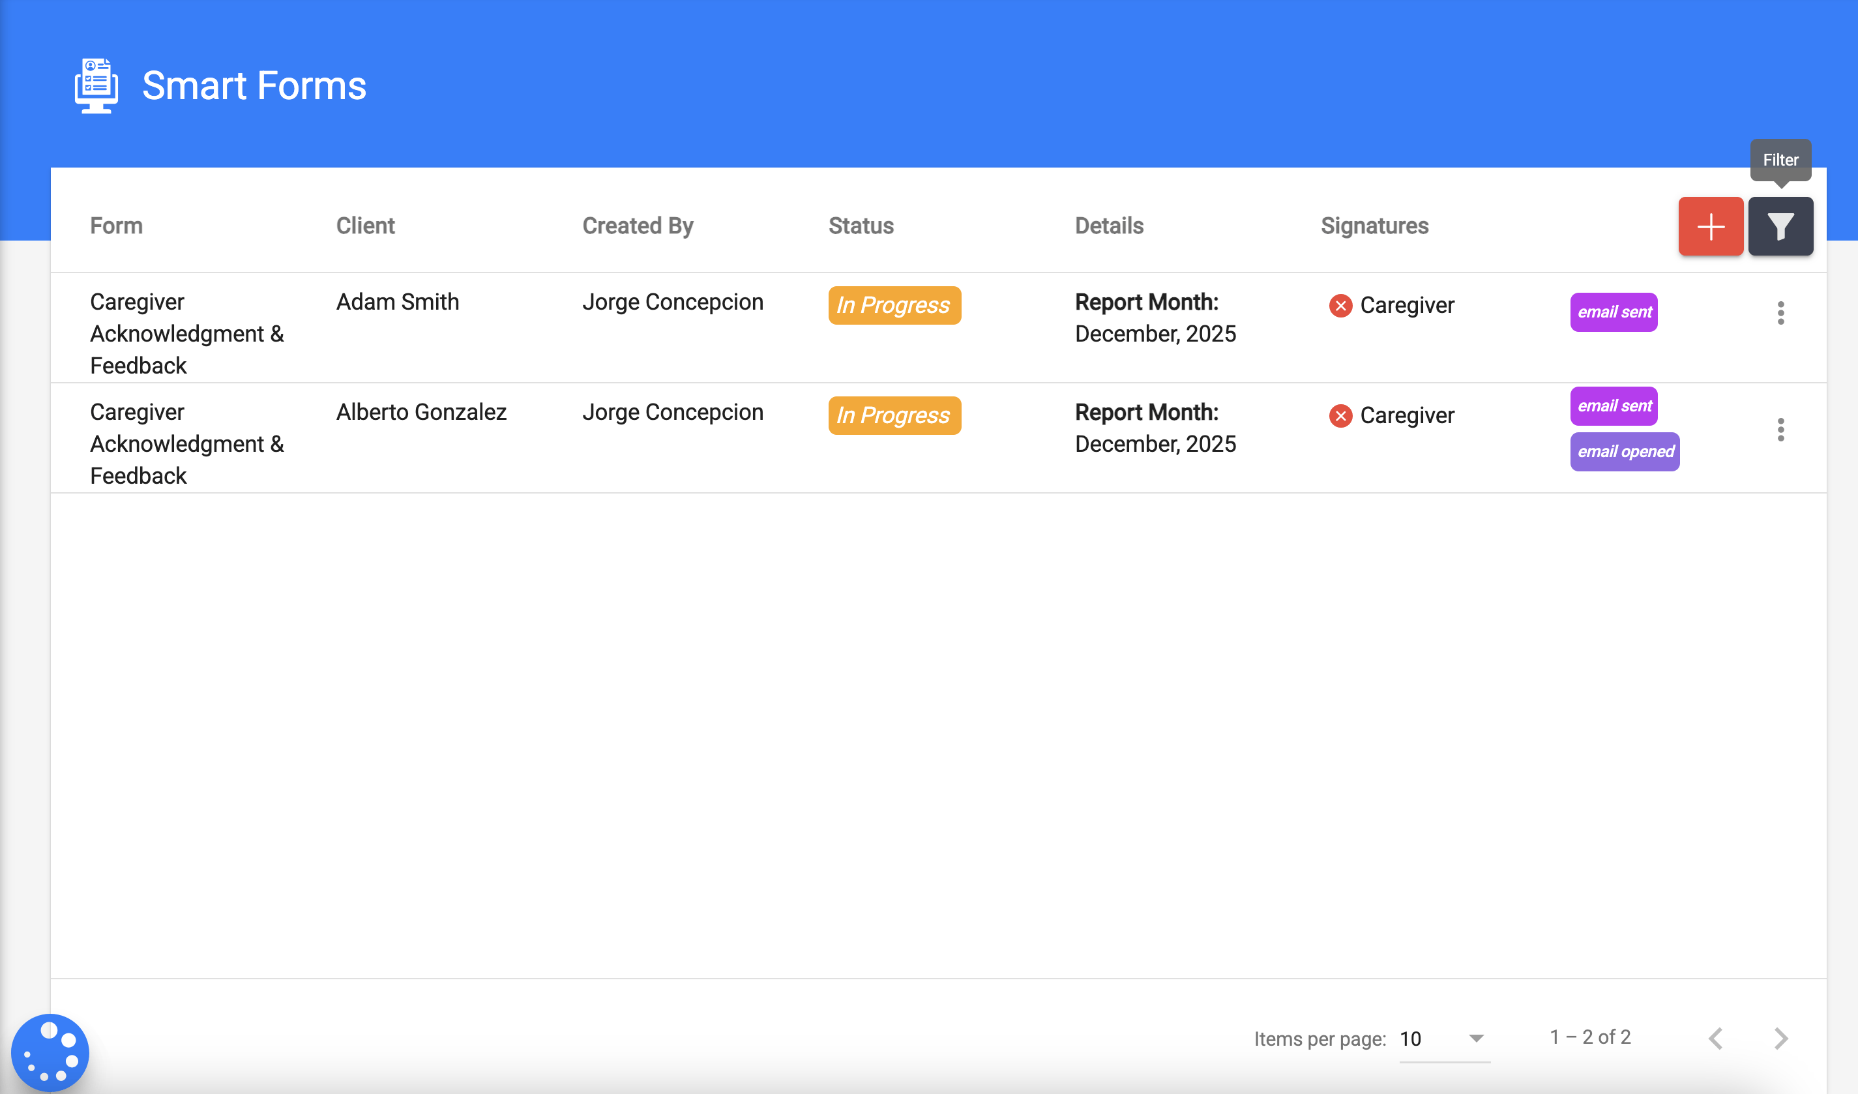Click Adam Smith's In Progress status badge

pos(894,305)
